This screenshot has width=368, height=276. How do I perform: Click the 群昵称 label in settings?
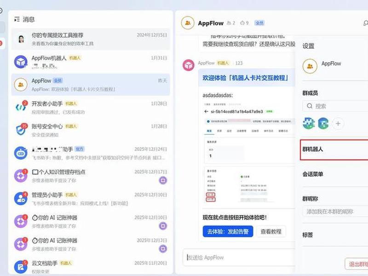click(x=310, y=199)
